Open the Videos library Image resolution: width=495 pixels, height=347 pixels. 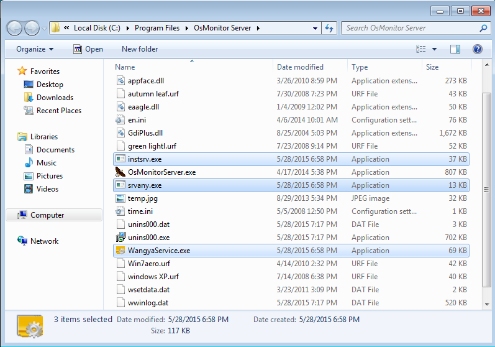point(47,189)
